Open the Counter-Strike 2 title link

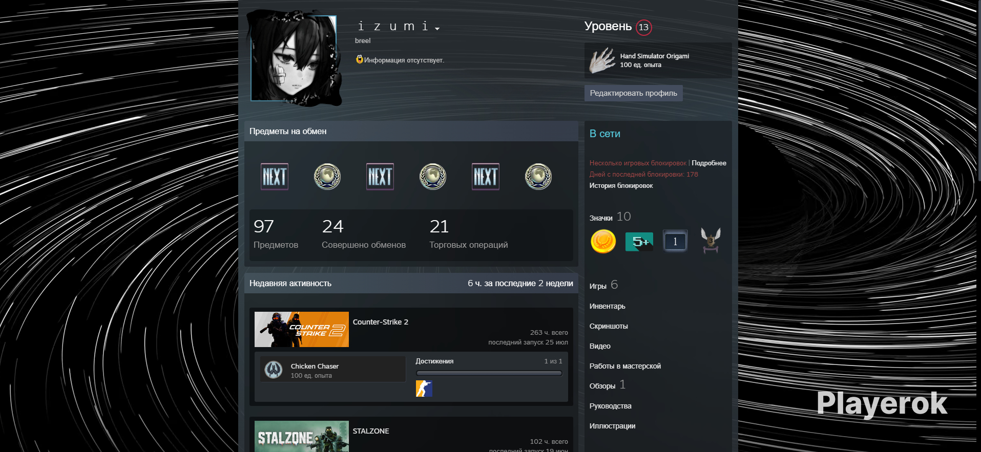coord(381,322)
